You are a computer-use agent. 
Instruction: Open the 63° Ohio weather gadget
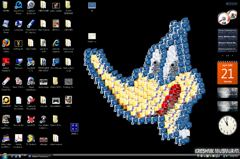coord(227,93)
